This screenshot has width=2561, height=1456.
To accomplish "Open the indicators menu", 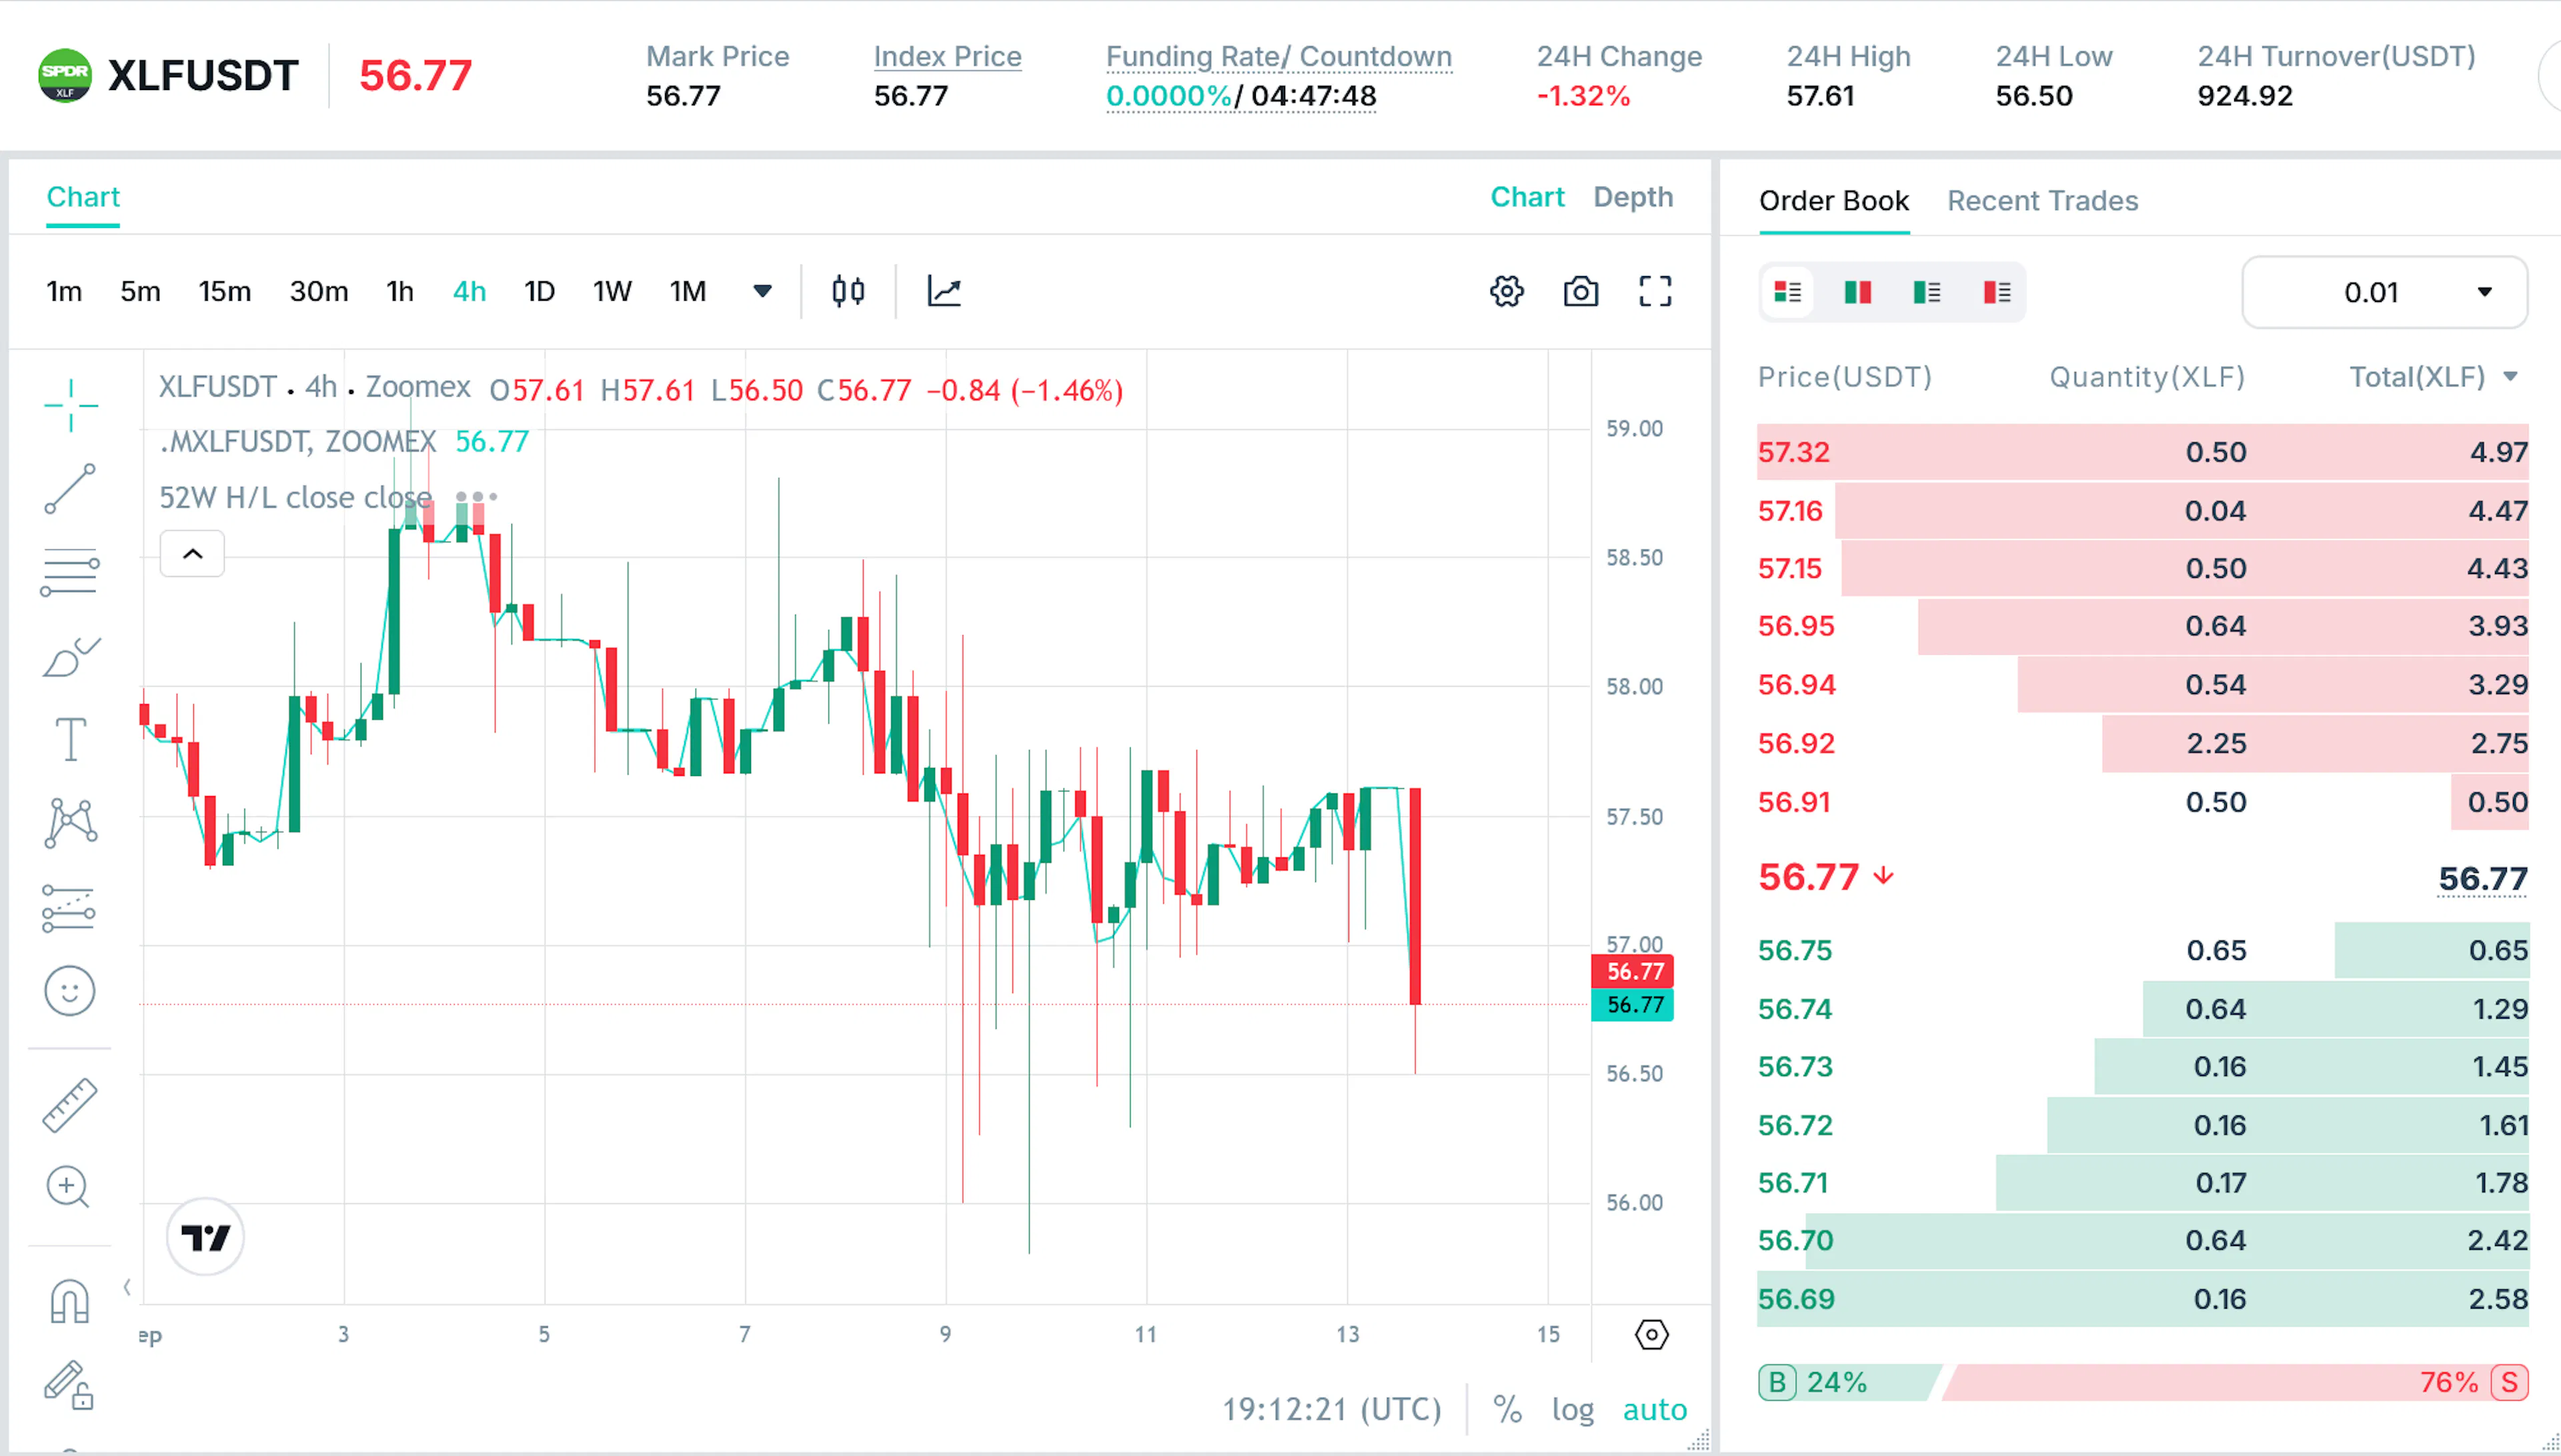I will pos(944,291).
